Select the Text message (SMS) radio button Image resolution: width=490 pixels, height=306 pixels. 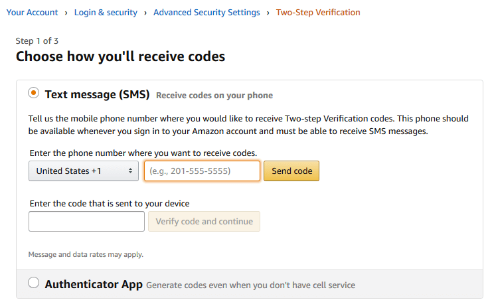33,93
